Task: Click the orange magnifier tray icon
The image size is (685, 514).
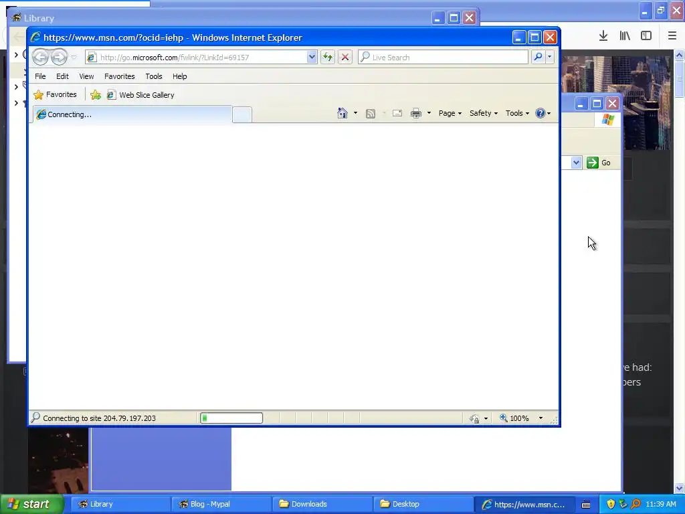Action: coord(635,504)
